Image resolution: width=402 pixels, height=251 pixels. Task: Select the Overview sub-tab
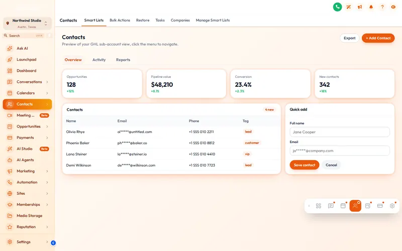(73, 60)
